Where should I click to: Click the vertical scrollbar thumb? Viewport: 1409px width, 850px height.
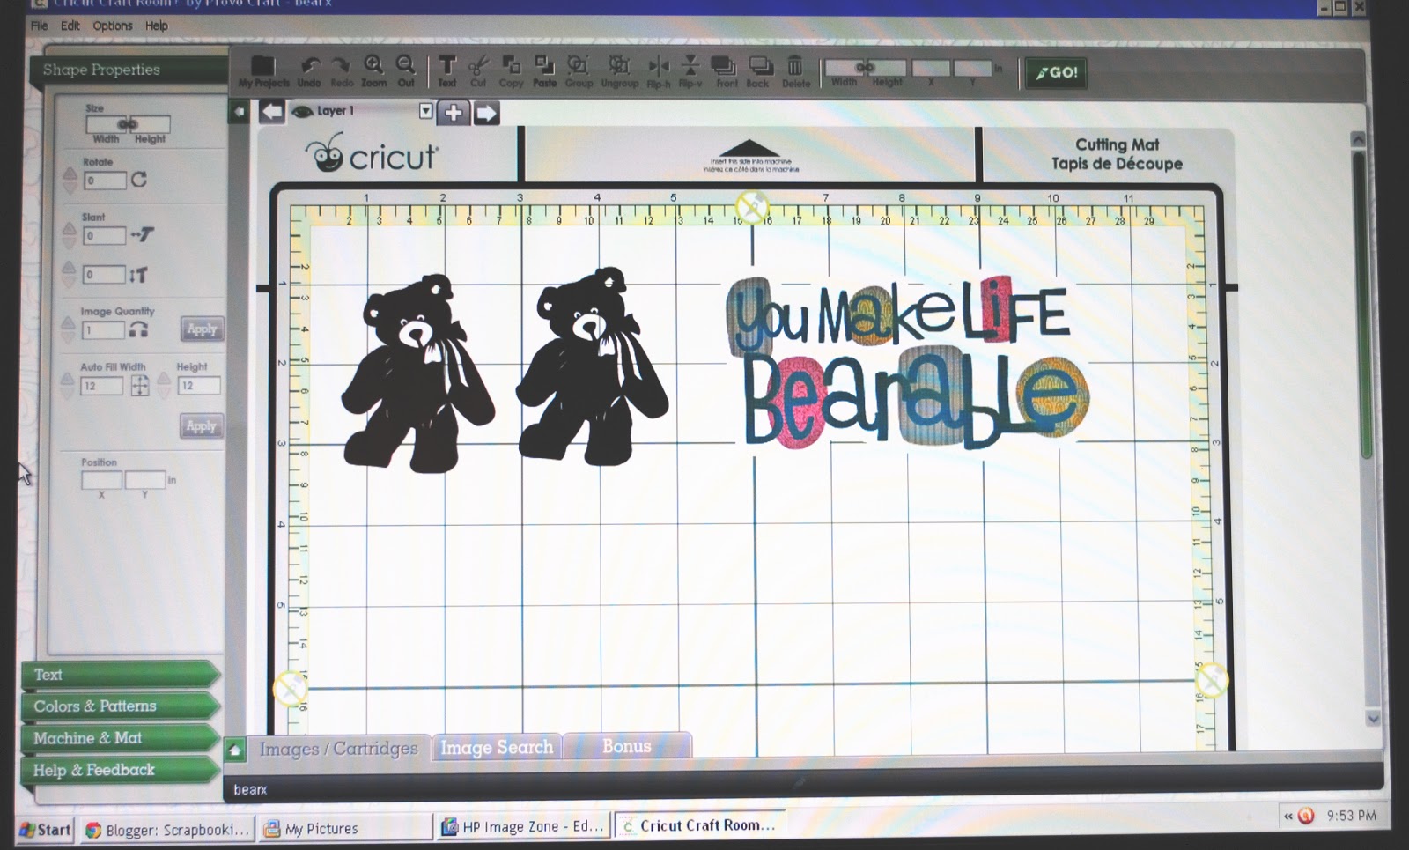[1363, 304]
